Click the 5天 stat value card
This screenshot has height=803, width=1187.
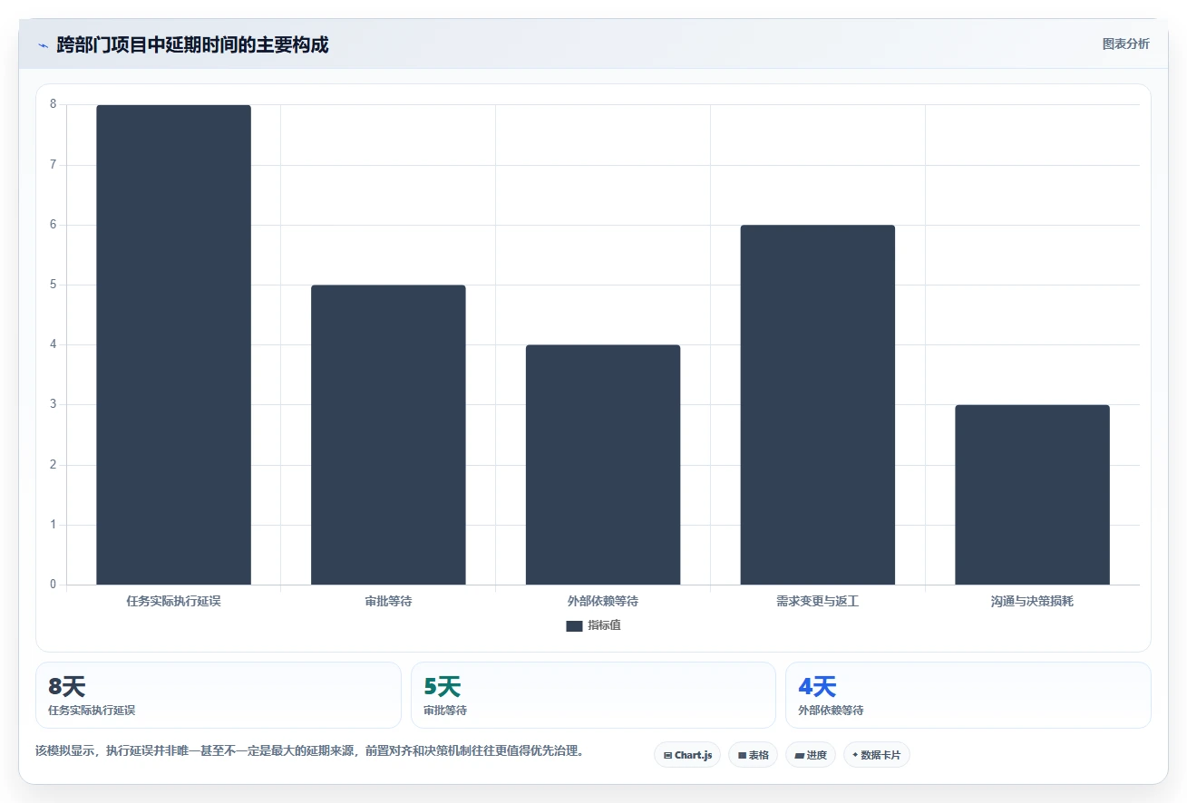(x=593, y=695)
